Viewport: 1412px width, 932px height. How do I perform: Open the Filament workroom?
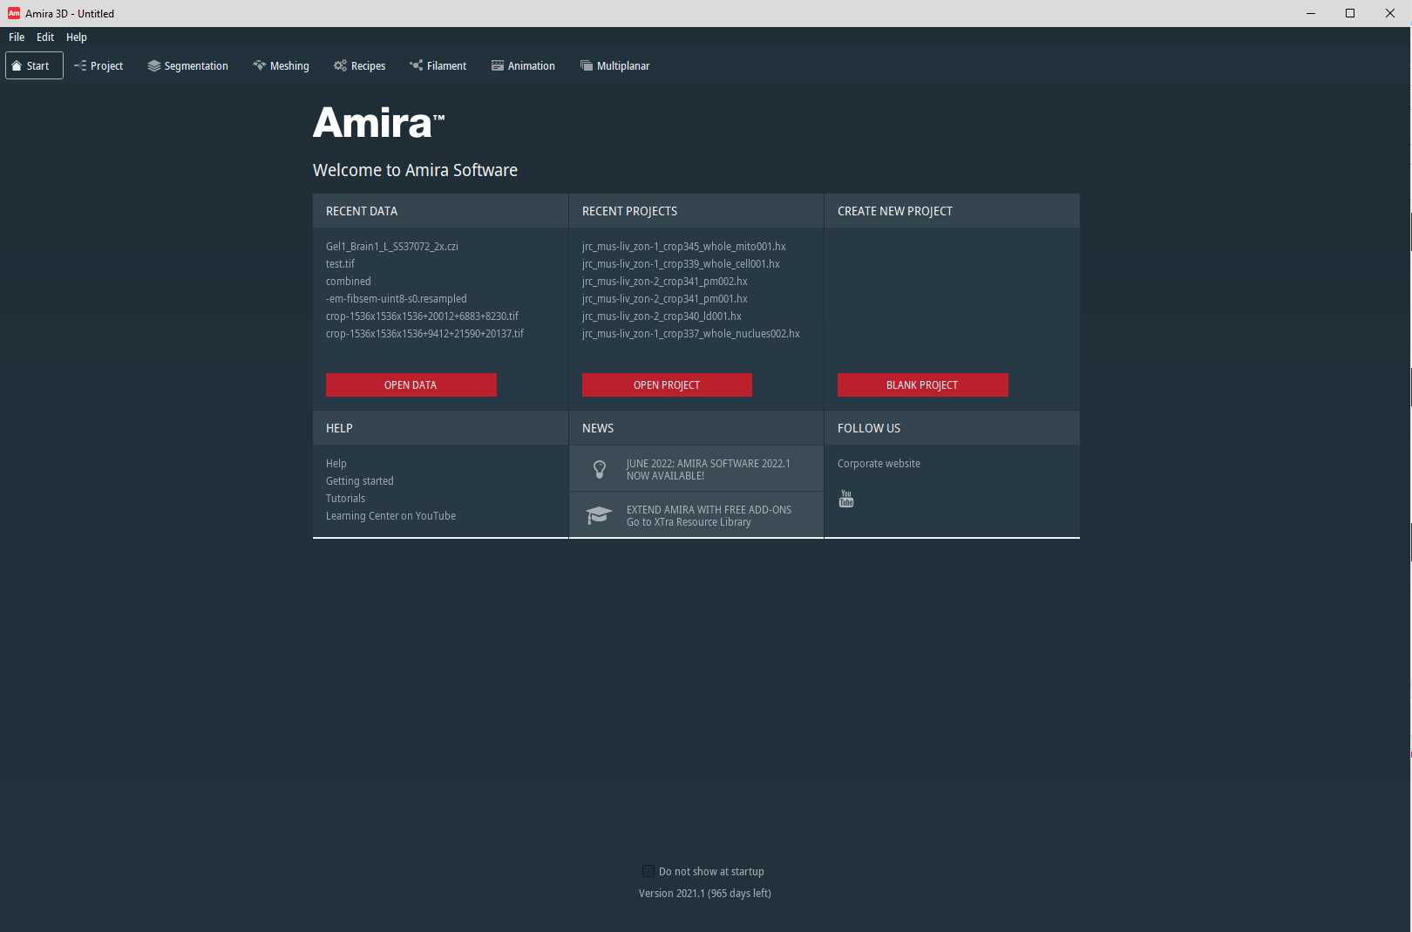[x=438, y=65]
